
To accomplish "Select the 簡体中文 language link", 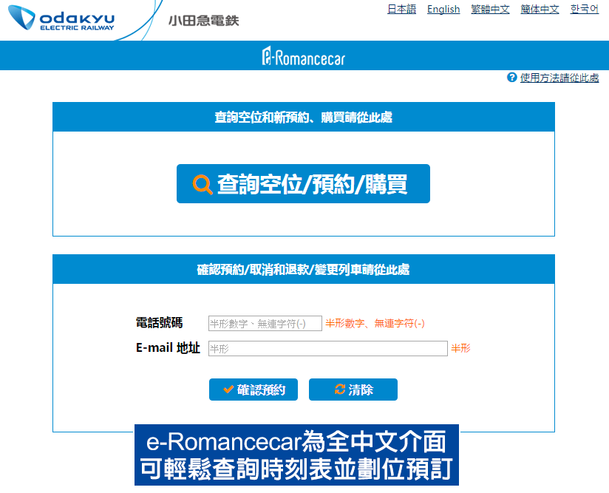I will pos(540,9).
